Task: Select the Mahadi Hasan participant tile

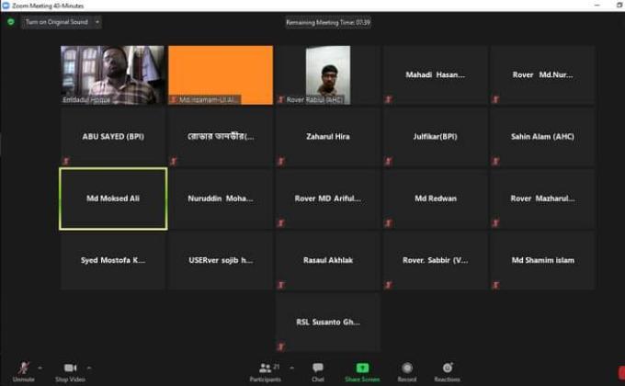Action: point(436,75)
